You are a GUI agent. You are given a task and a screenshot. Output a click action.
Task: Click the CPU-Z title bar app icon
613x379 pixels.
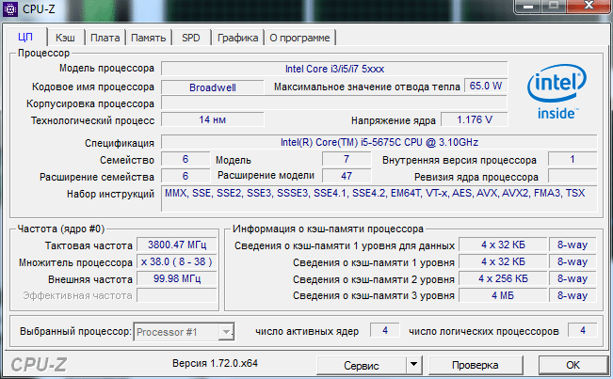(10, 8)
